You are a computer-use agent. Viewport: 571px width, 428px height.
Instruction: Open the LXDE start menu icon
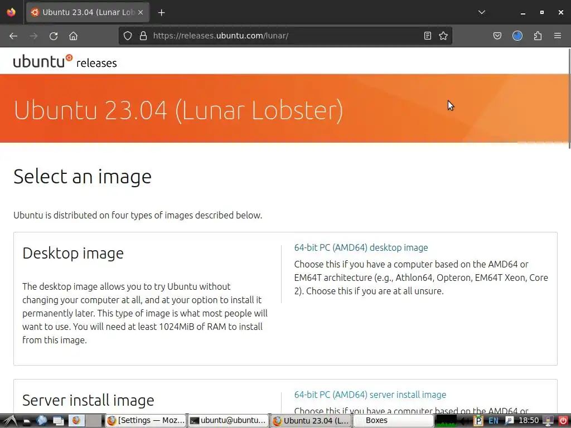pyautogui.click(x=10, y=421)
